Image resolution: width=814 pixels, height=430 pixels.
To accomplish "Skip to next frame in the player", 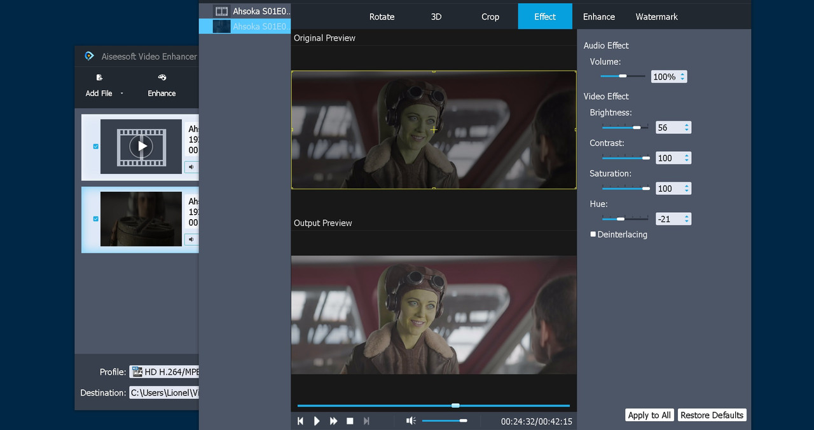I will point(366,421).
